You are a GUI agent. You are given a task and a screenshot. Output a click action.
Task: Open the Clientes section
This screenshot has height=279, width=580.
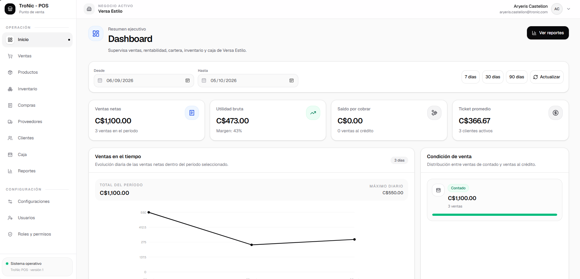(x=37, y=138)
